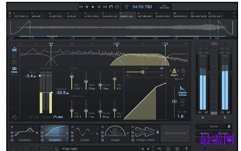Select the gain reduction trace view icon

(x=14, y=56)
